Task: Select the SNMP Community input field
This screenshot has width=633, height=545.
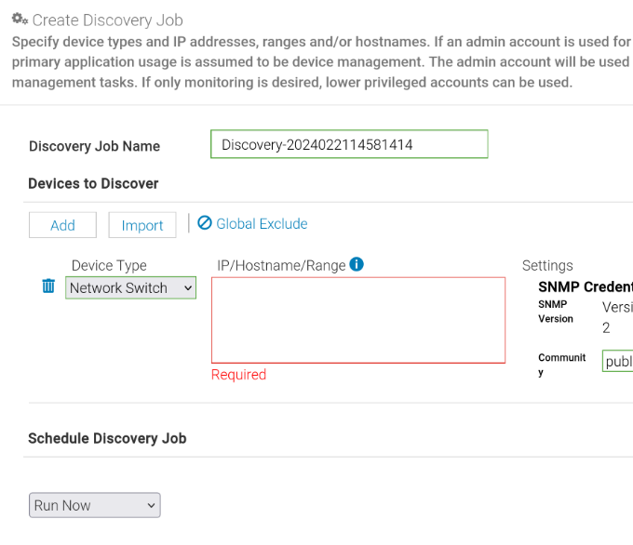Action: pyautogui.click(x=617, y=361)
